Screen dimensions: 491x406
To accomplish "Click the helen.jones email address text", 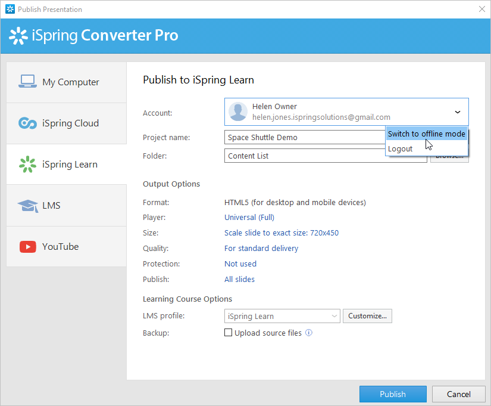I will [321, 117].
